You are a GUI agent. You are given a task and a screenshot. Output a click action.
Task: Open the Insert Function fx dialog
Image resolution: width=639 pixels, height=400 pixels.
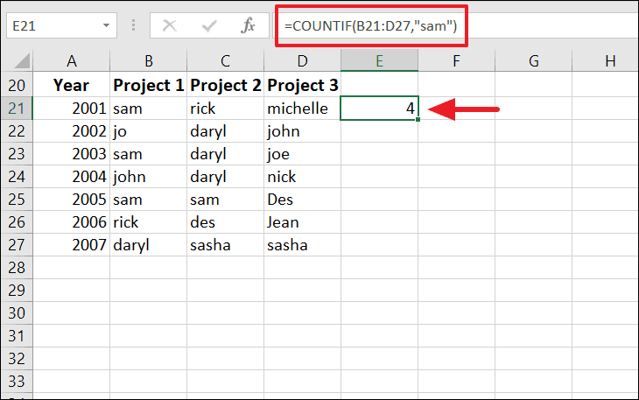(x=249, y=25)
